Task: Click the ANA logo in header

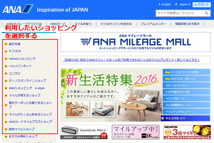Action: (x=18, y=9)
